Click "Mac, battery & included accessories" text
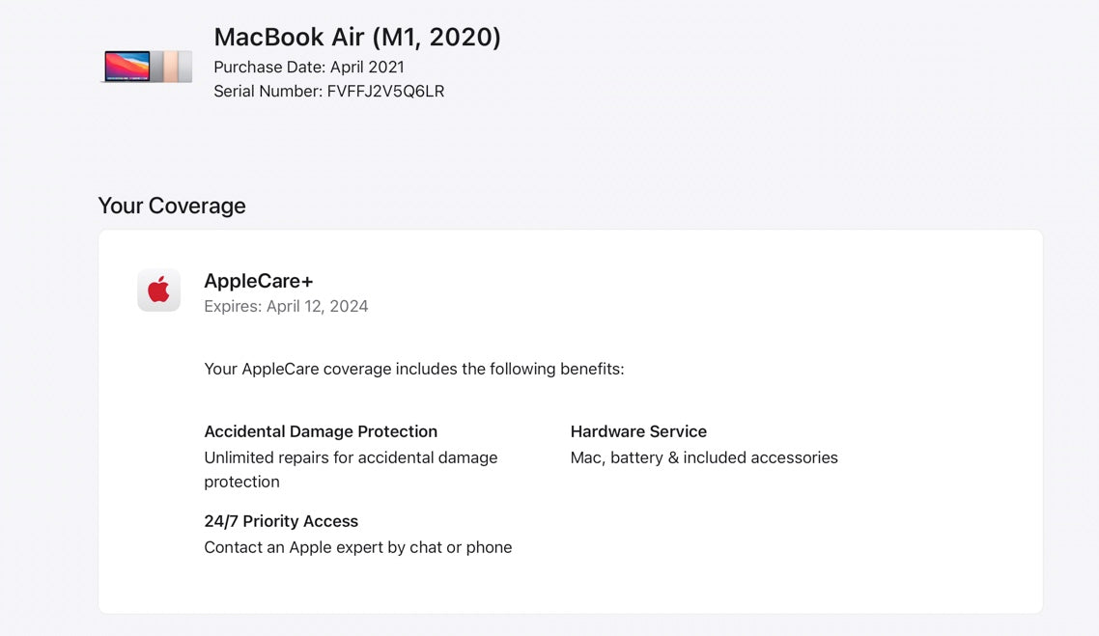Image resolution: width=1099 pixels, height=636 pixels. (x=704, y=457)
